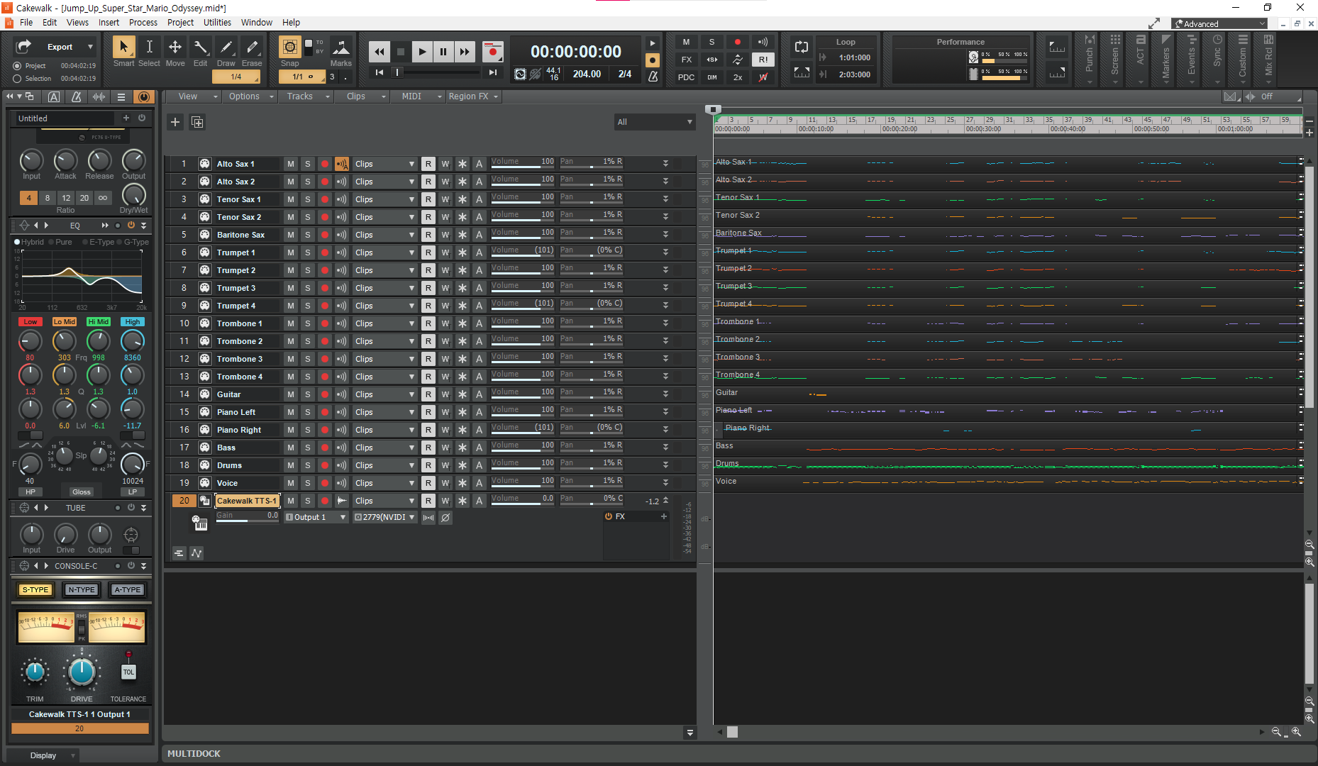
Task: Click the Voice track pan slider
Action: click(592, 483)
